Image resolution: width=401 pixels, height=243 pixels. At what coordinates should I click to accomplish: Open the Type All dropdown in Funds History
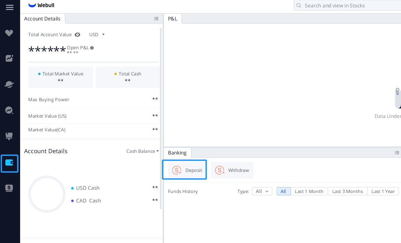coord(262,191)
